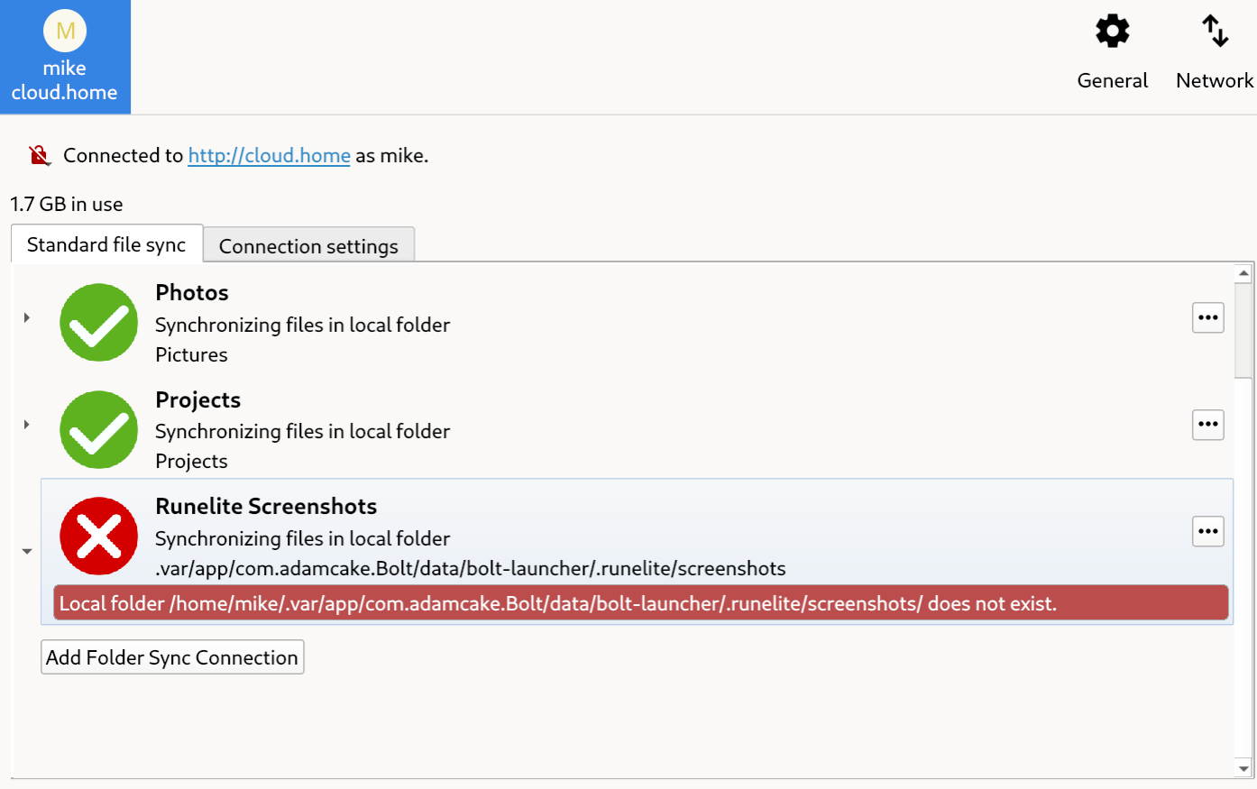
Task: Select the Standard file sync tab
Action: tap(106, 244)
